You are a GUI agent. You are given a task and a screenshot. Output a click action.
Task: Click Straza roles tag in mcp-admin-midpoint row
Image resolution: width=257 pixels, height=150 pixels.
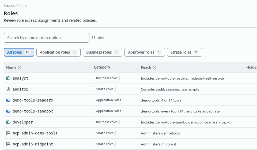pyautogui.click(x=105, y=144)
